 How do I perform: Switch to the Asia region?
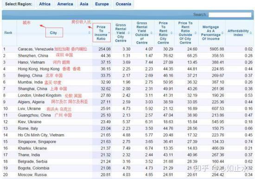tap(84, 4)
